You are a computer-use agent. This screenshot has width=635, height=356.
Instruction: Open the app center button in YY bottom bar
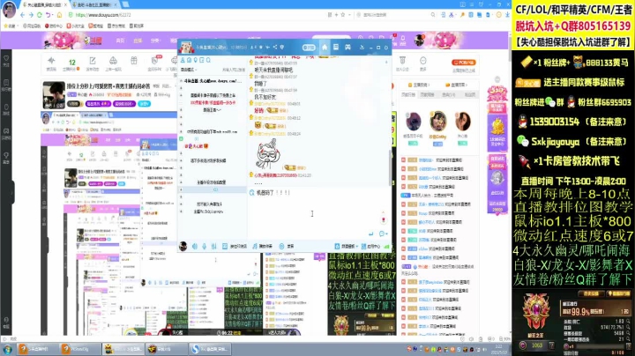(370, 246)
